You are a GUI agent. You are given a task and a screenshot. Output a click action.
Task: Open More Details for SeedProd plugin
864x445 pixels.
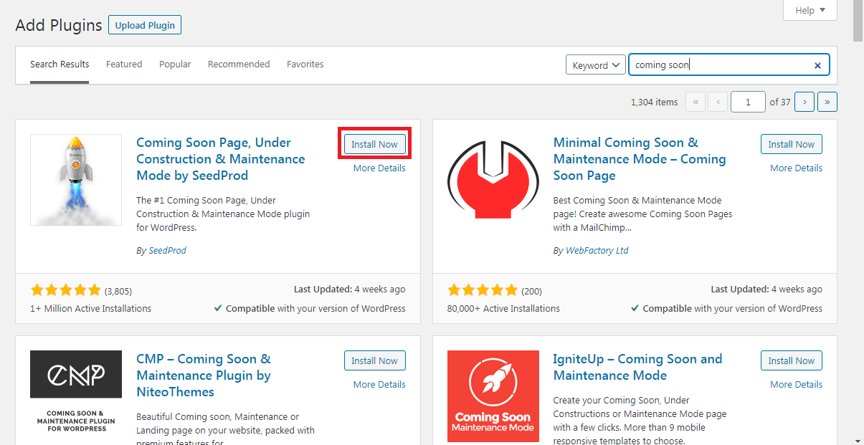pyautogui.click(x=379, y=168)
